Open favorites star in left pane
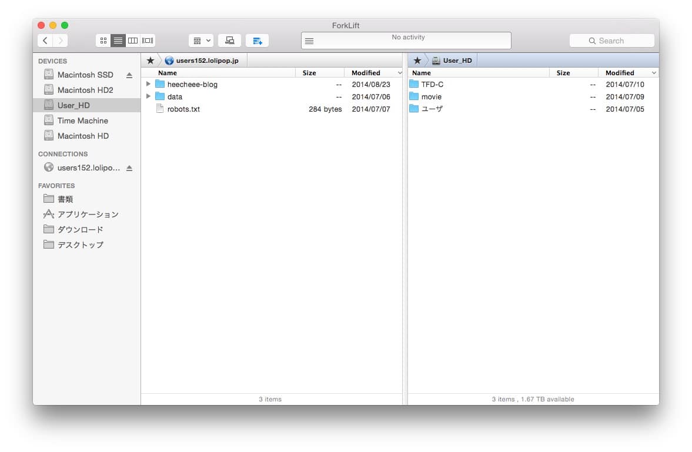Image resolution: width=692 pixels, height=452 pixels. click(151, 61)
